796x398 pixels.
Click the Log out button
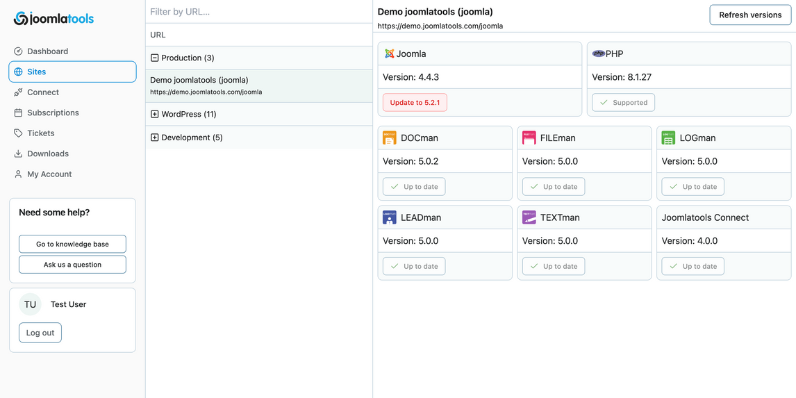point(40,333)
